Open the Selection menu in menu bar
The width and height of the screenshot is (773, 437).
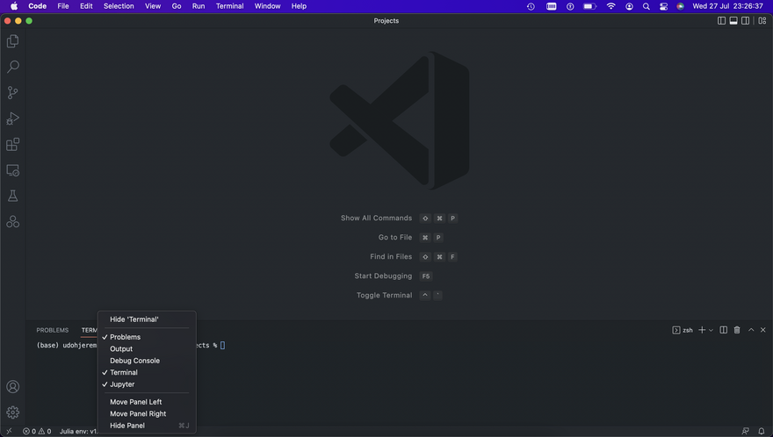119,6
